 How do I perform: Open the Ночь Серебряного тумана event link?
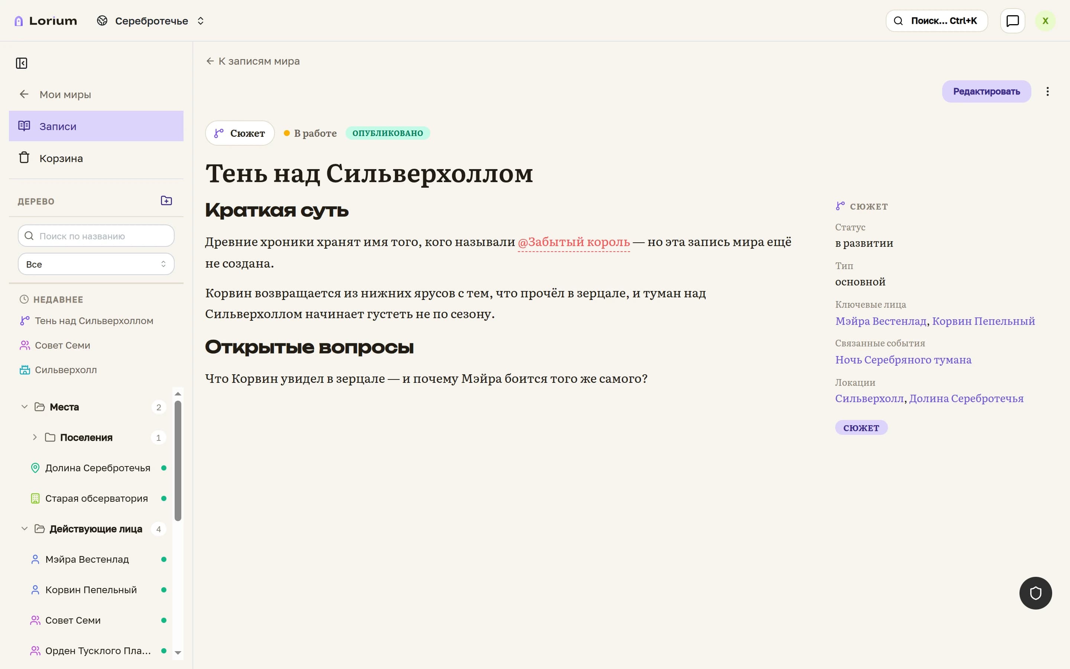coord(903,360)
